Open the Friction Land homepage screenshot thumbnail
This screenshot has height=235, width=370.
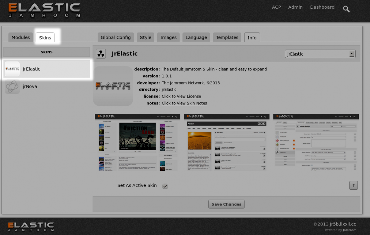point(138,142)
